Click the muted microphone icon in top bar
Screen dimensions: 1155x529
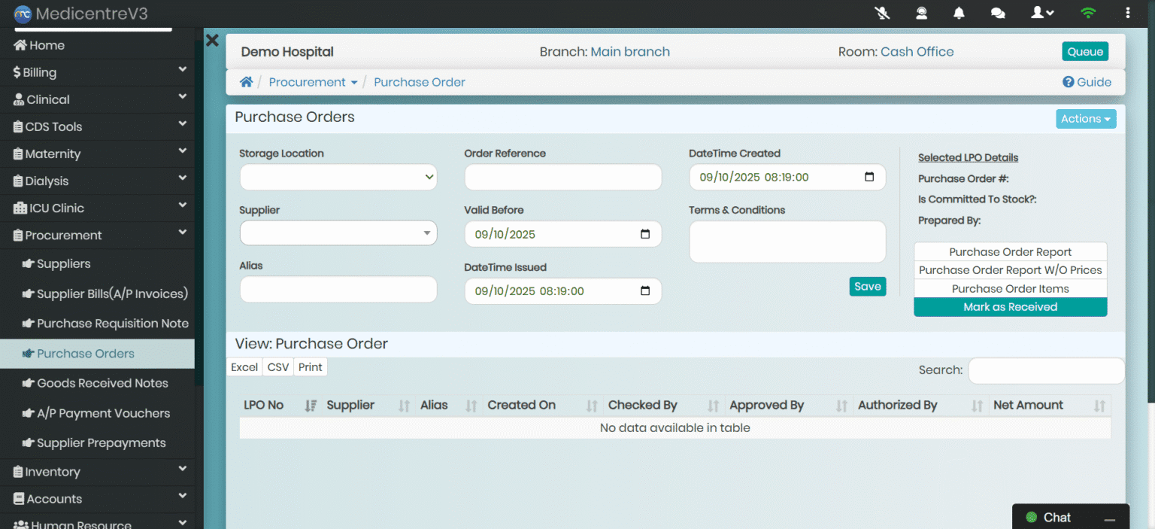(x=882, y=13)
